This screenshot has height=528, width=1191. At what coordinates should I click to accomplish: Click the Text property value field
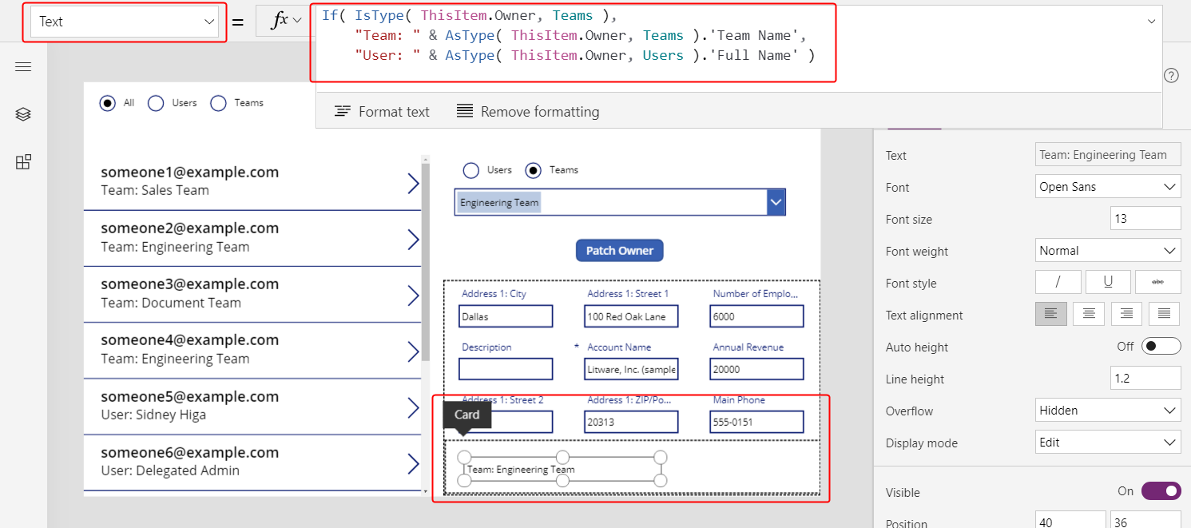[1108, 155]
